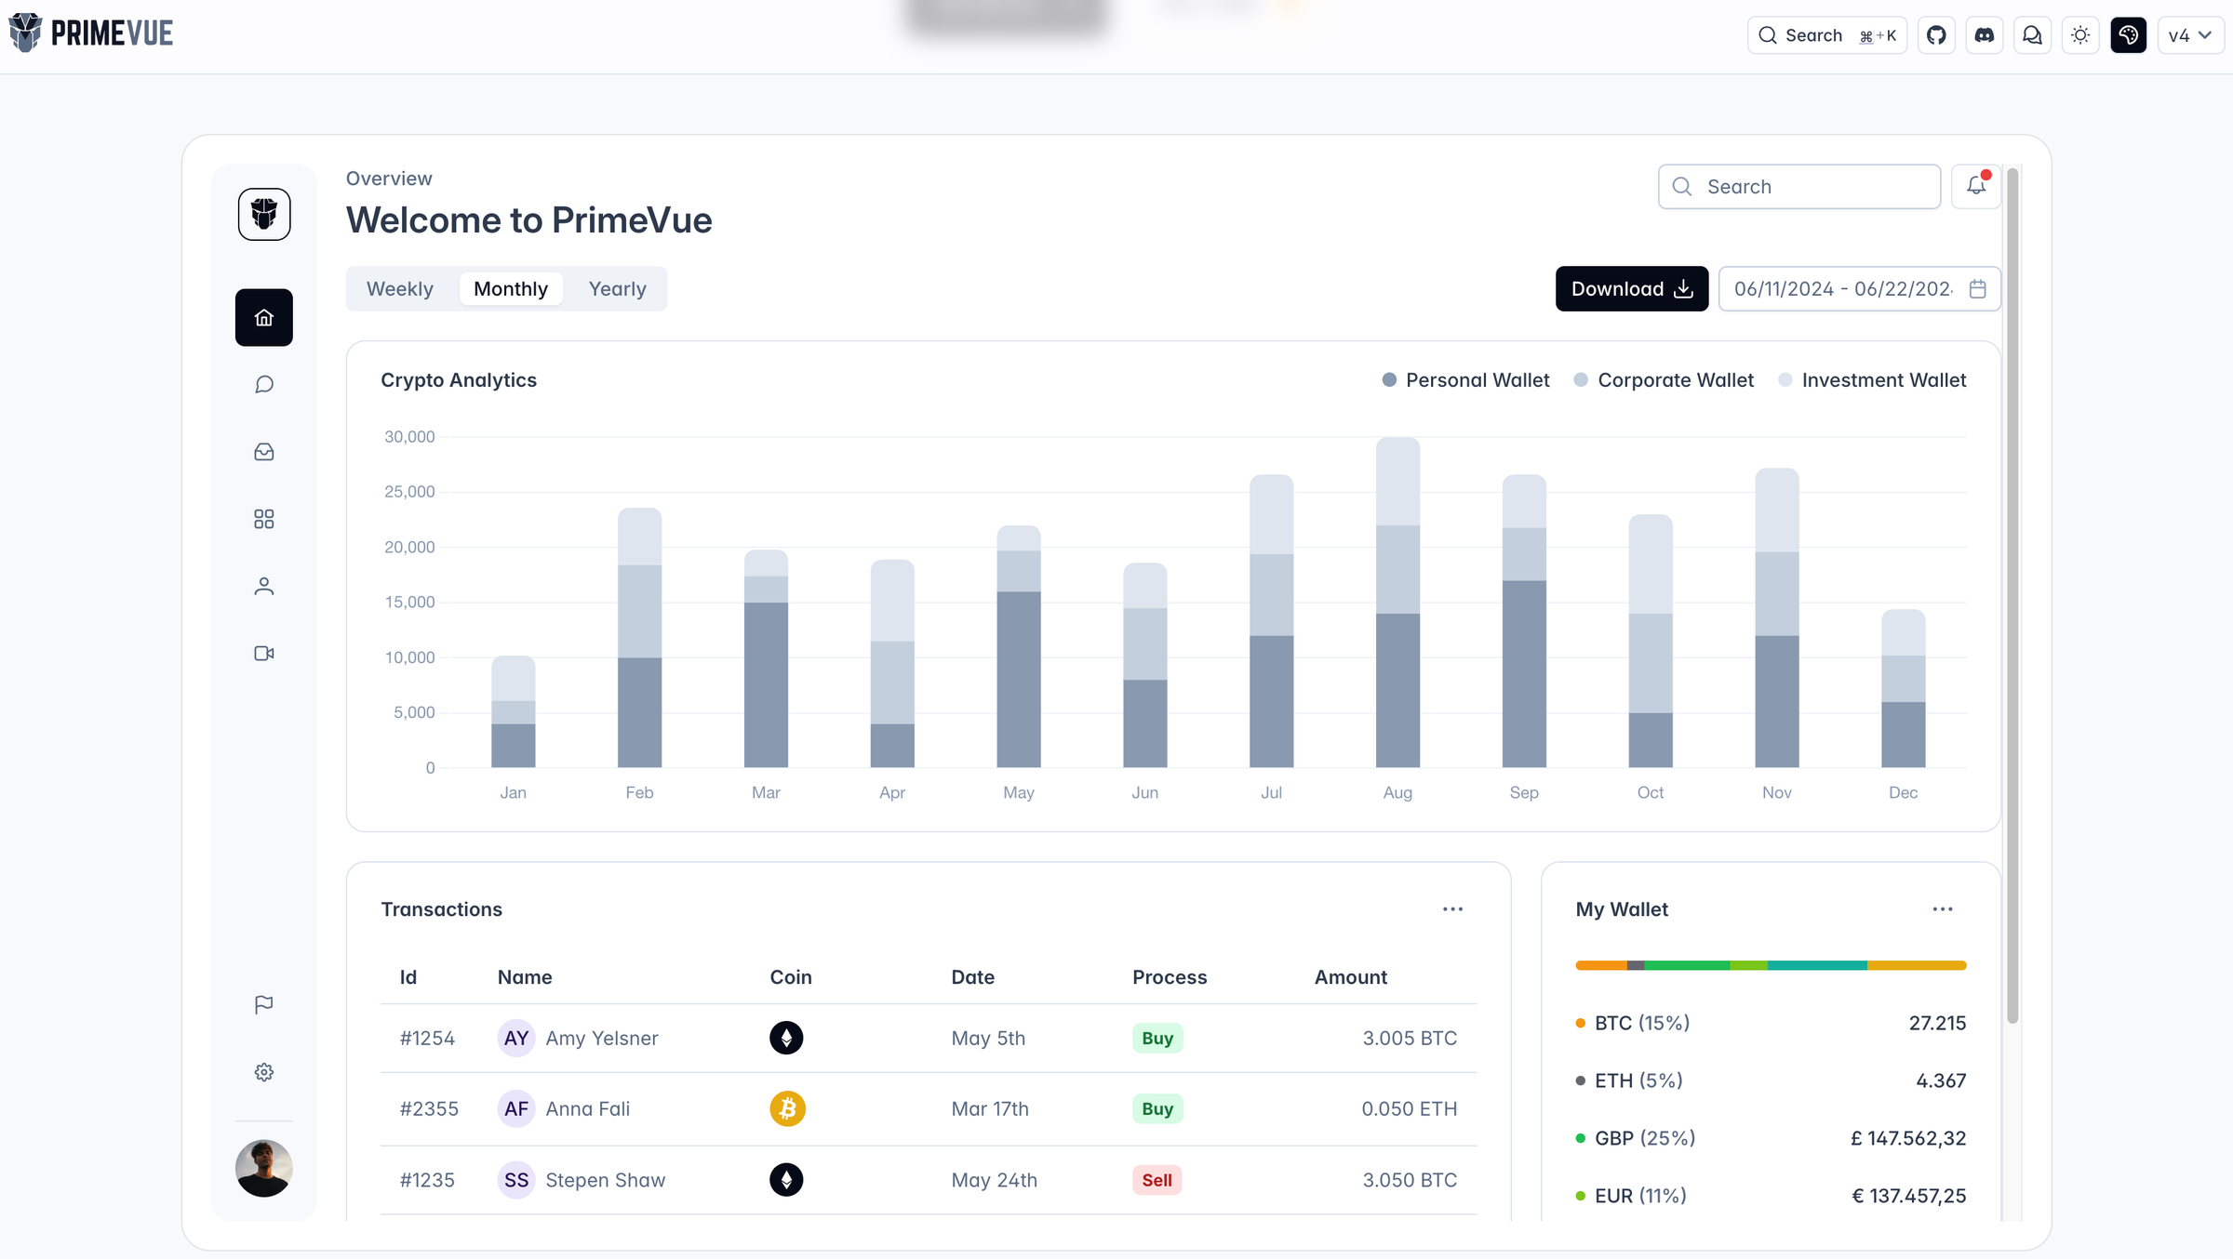Click the Search input field
2233x1259 pixels.
[x=1799, y=186]
